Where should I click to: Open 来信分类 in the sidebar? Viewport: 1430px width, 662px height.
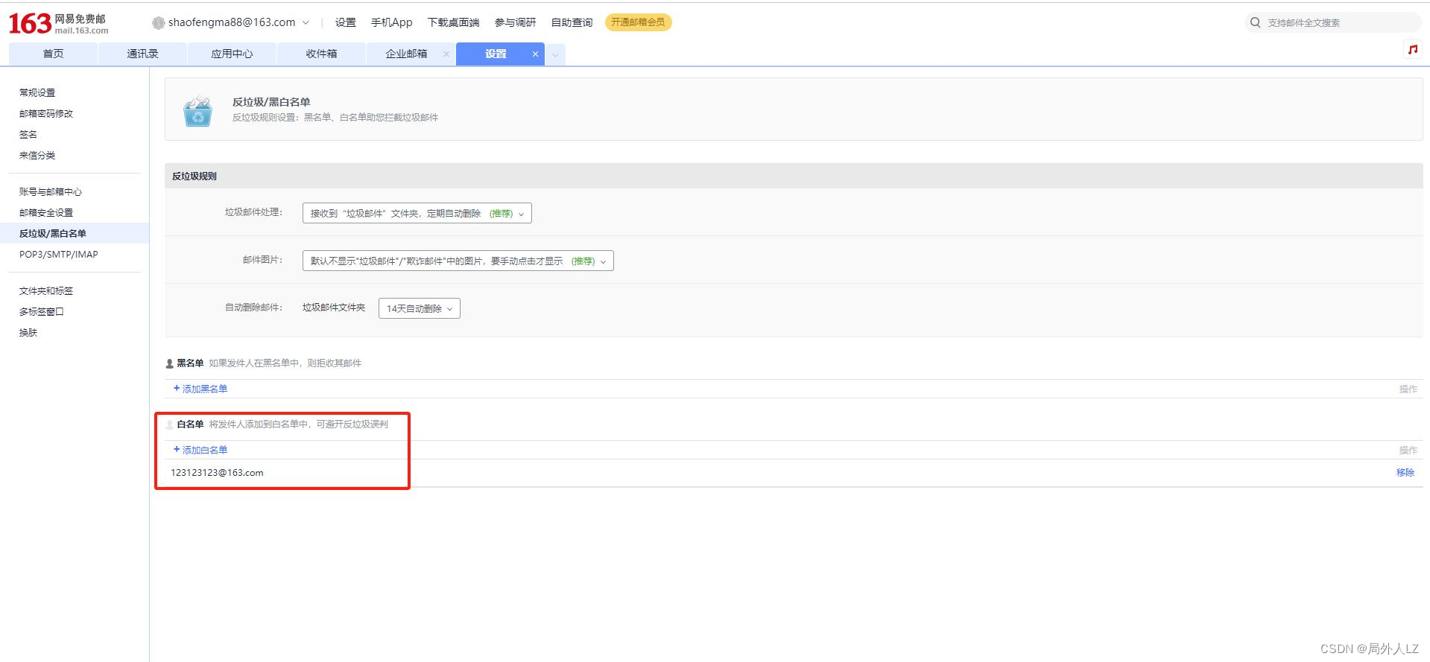click(37, 155)
